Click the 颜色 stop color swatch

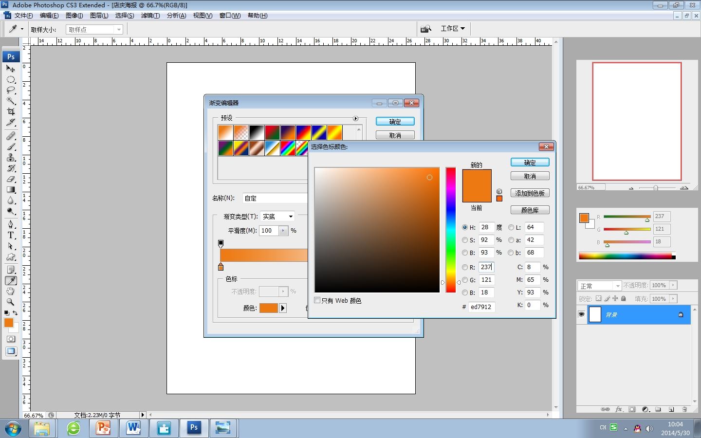click(269, 308)
